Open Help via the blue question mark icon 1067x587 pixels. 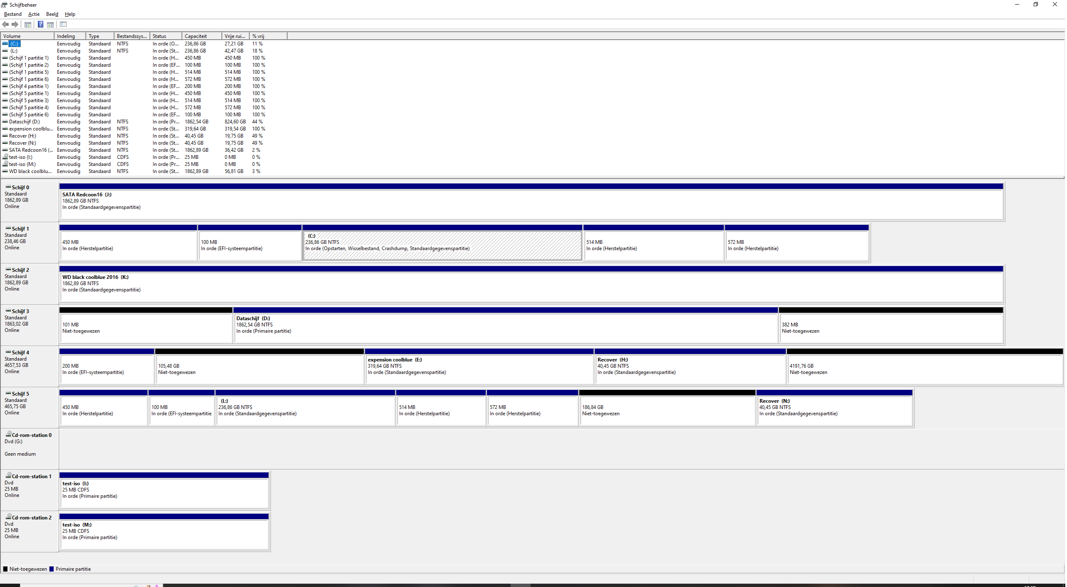tap(40, 24)
